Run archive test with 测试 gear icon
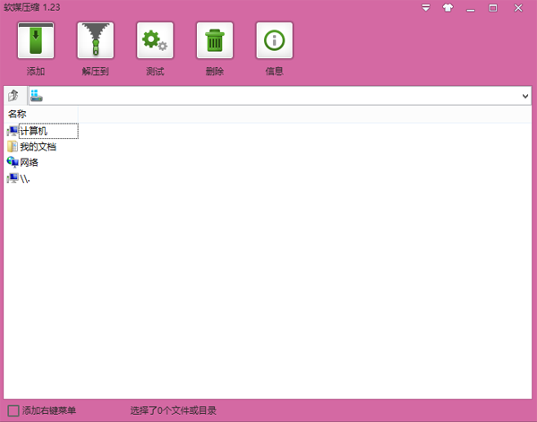Image resolution: width=537 pixels, height=422 pixels. (x=155, y=40)
